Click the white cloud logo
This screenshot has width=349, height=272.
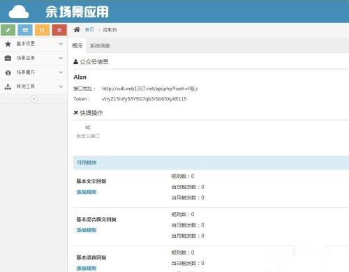[x=19, y=12]
